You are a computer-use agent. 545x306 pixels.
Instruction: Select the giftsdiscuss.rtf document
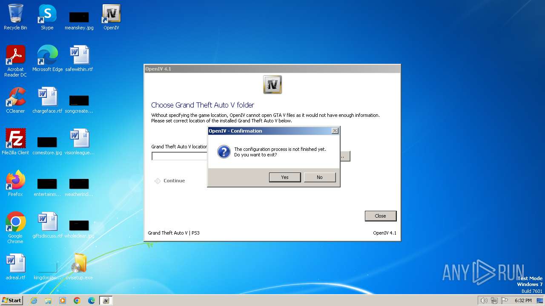[47, 226]
